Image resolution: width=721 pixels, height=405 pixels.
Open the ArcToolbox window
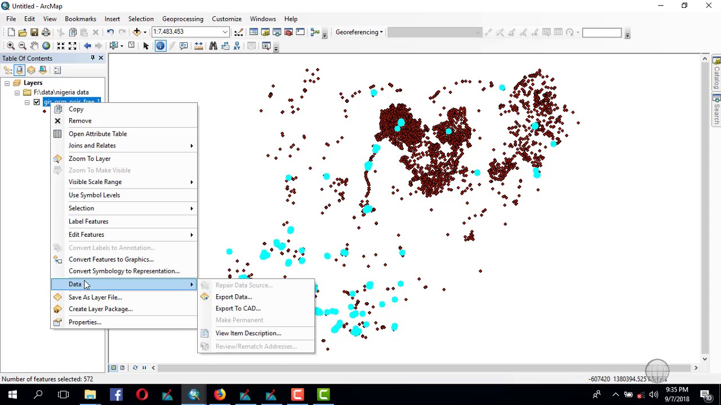click(x=288, y=32)
